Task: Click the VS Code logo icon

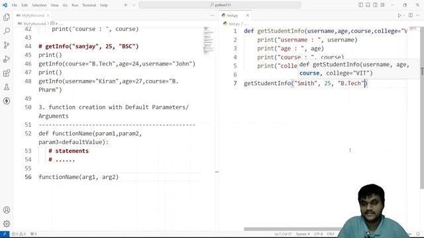Action: tap(5, 5)
